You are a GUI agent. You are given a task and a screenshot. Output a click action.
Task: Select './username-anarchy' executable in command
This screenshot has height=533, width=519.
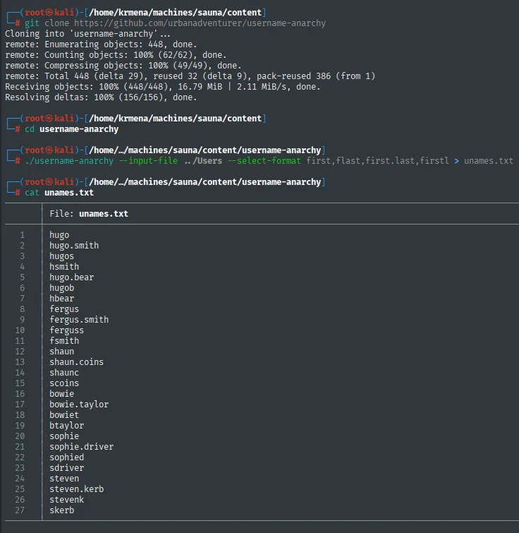click(69, 161)
